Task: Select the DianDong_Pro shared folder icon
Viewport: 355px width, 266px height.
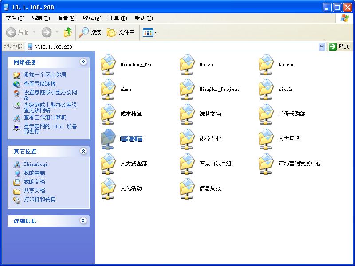Action: (x=108, y=65)
